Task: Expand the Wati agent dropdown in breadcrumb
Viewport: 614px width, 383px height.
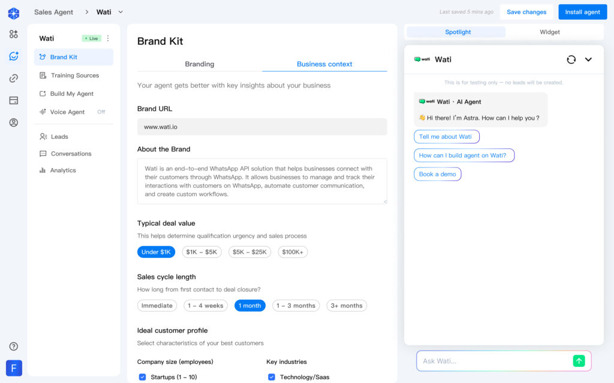Action: pos(121,12)
